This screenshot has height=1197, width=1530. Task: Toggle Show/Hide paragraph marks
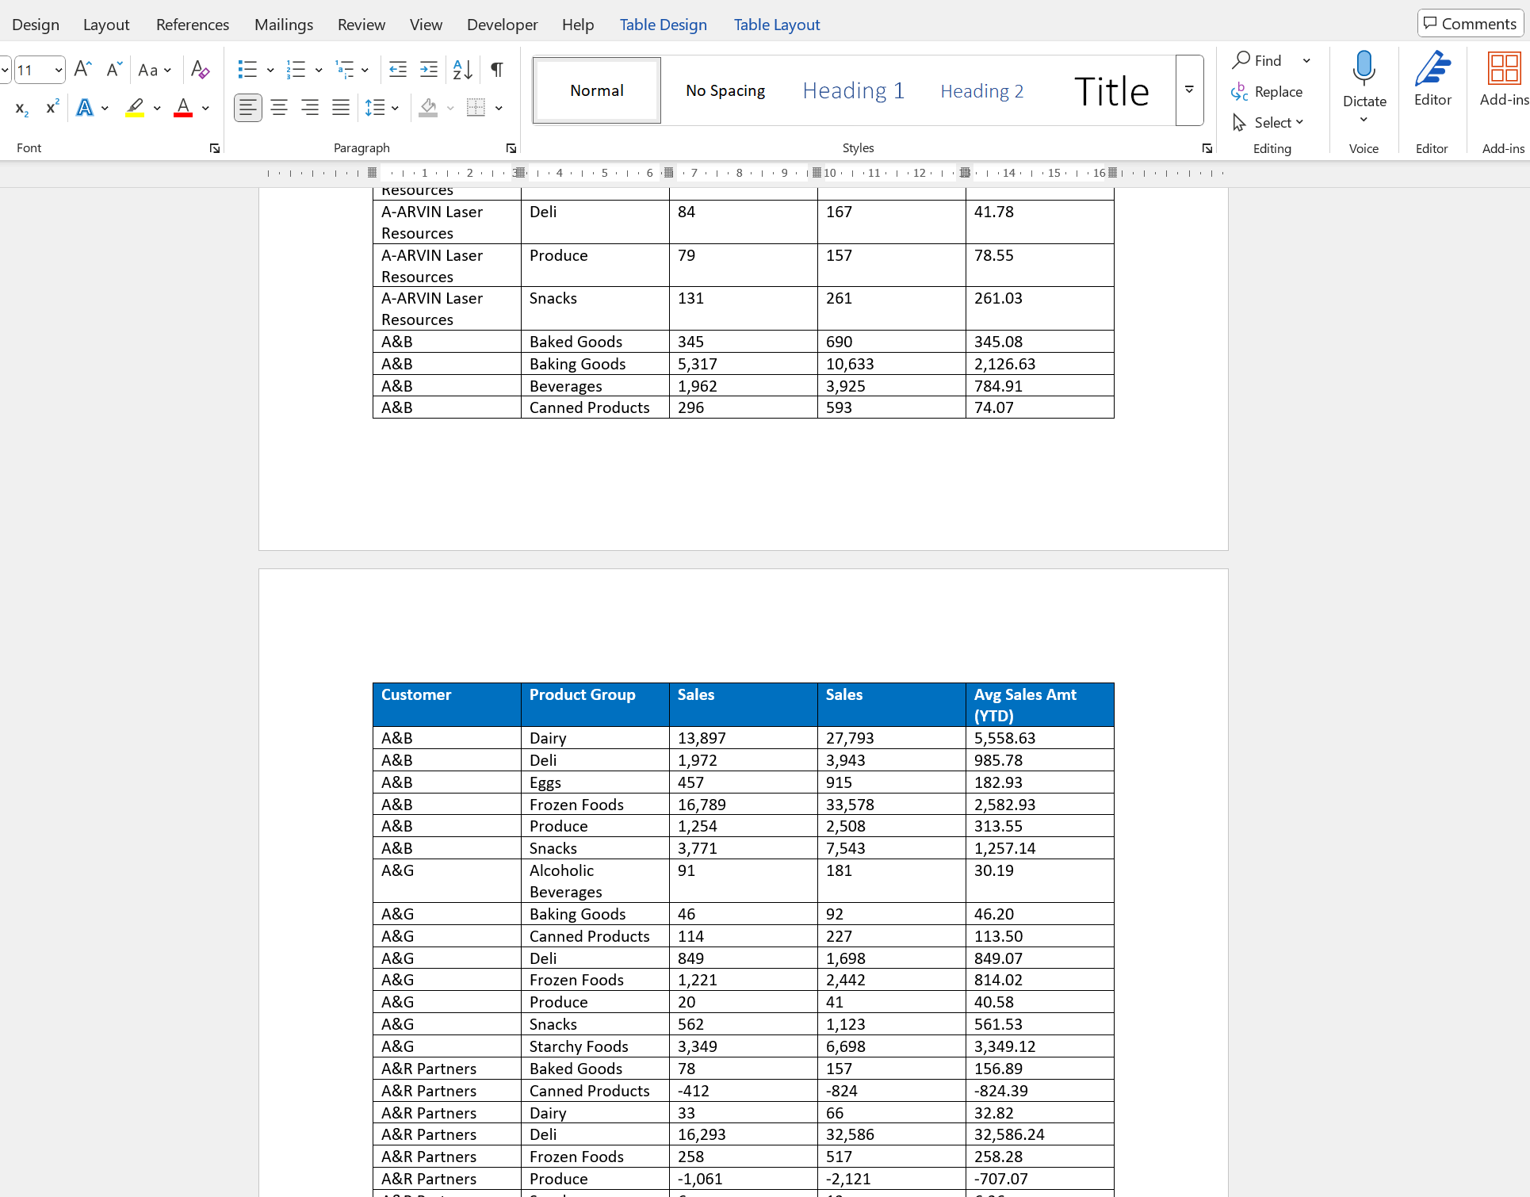pos(496,70)
